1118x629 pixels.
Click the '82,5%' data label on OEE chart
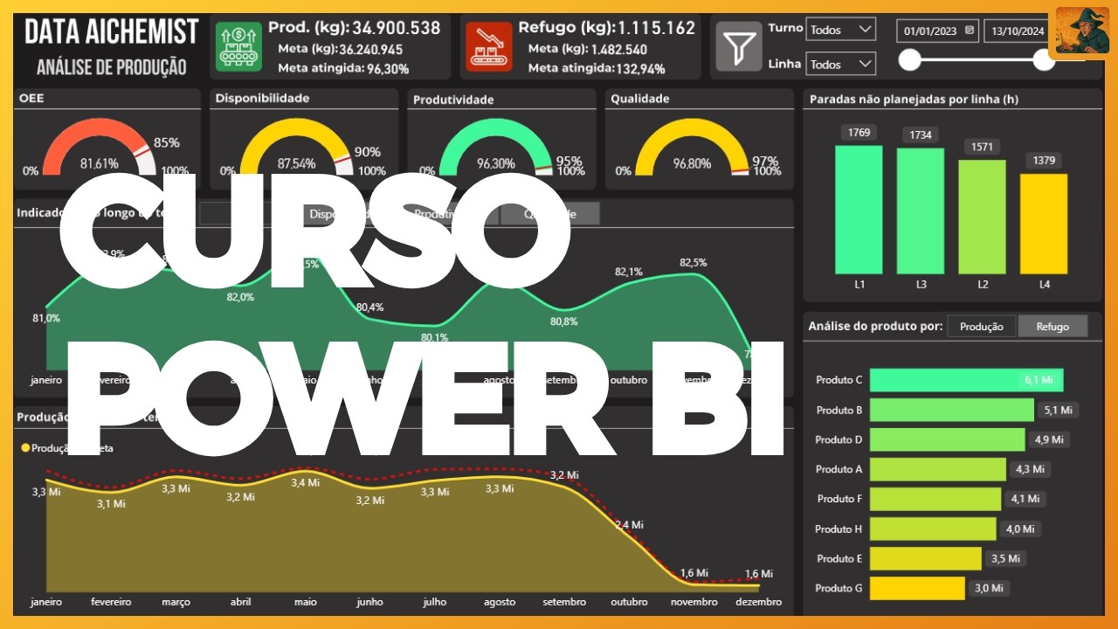(693, 262)
